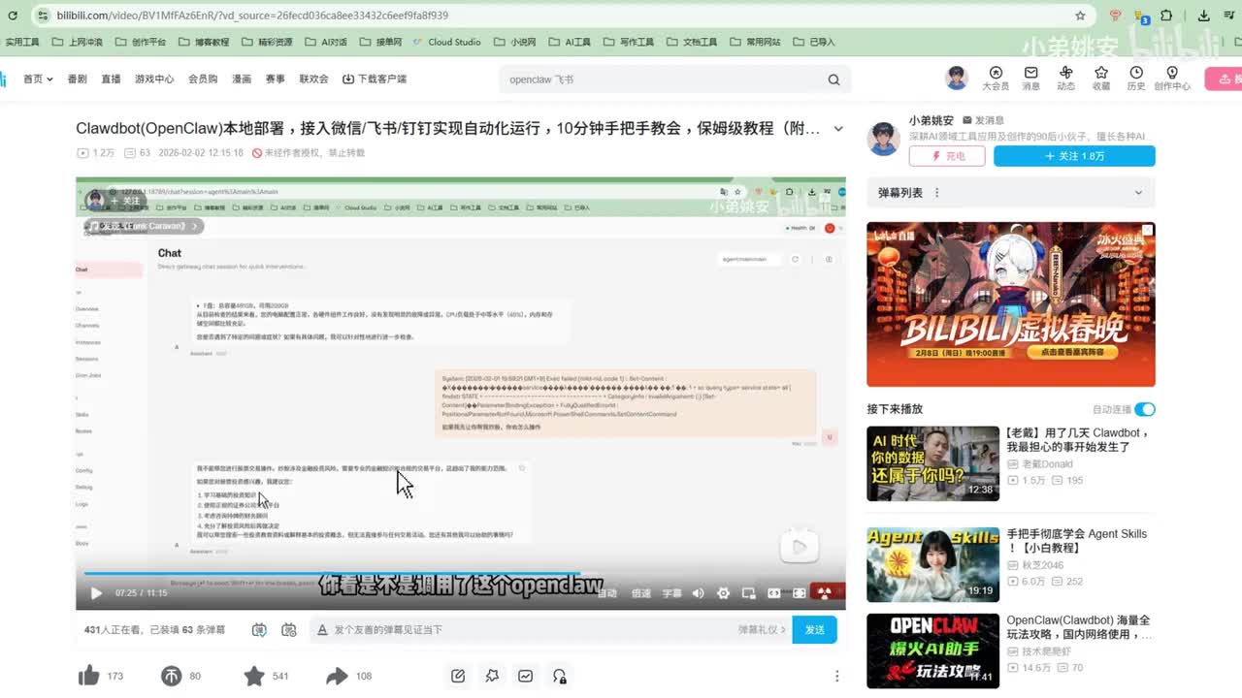
Task: Open 小弟姚安 uploader avatar
Action: click(883, 139)
